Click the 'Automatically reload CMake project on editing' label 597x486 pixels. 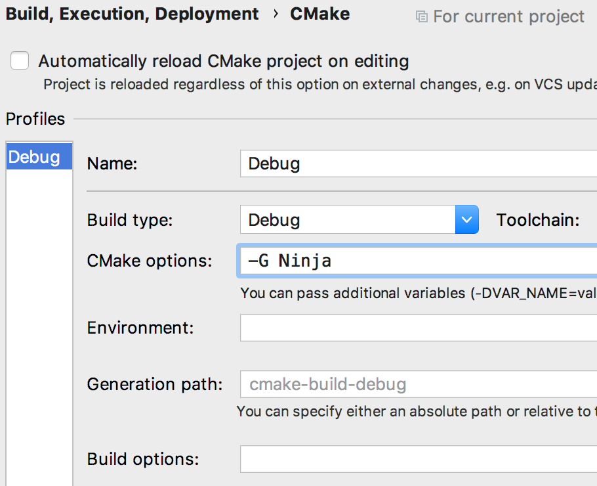tap(223, 61)
